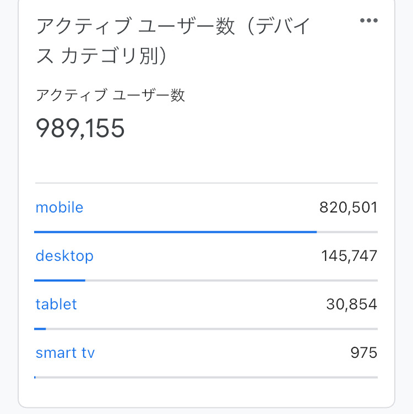Image resolution: width=413 pixels, height=414 pixels.
Task: Open the tablet device category link
Action: pos(56,304)
